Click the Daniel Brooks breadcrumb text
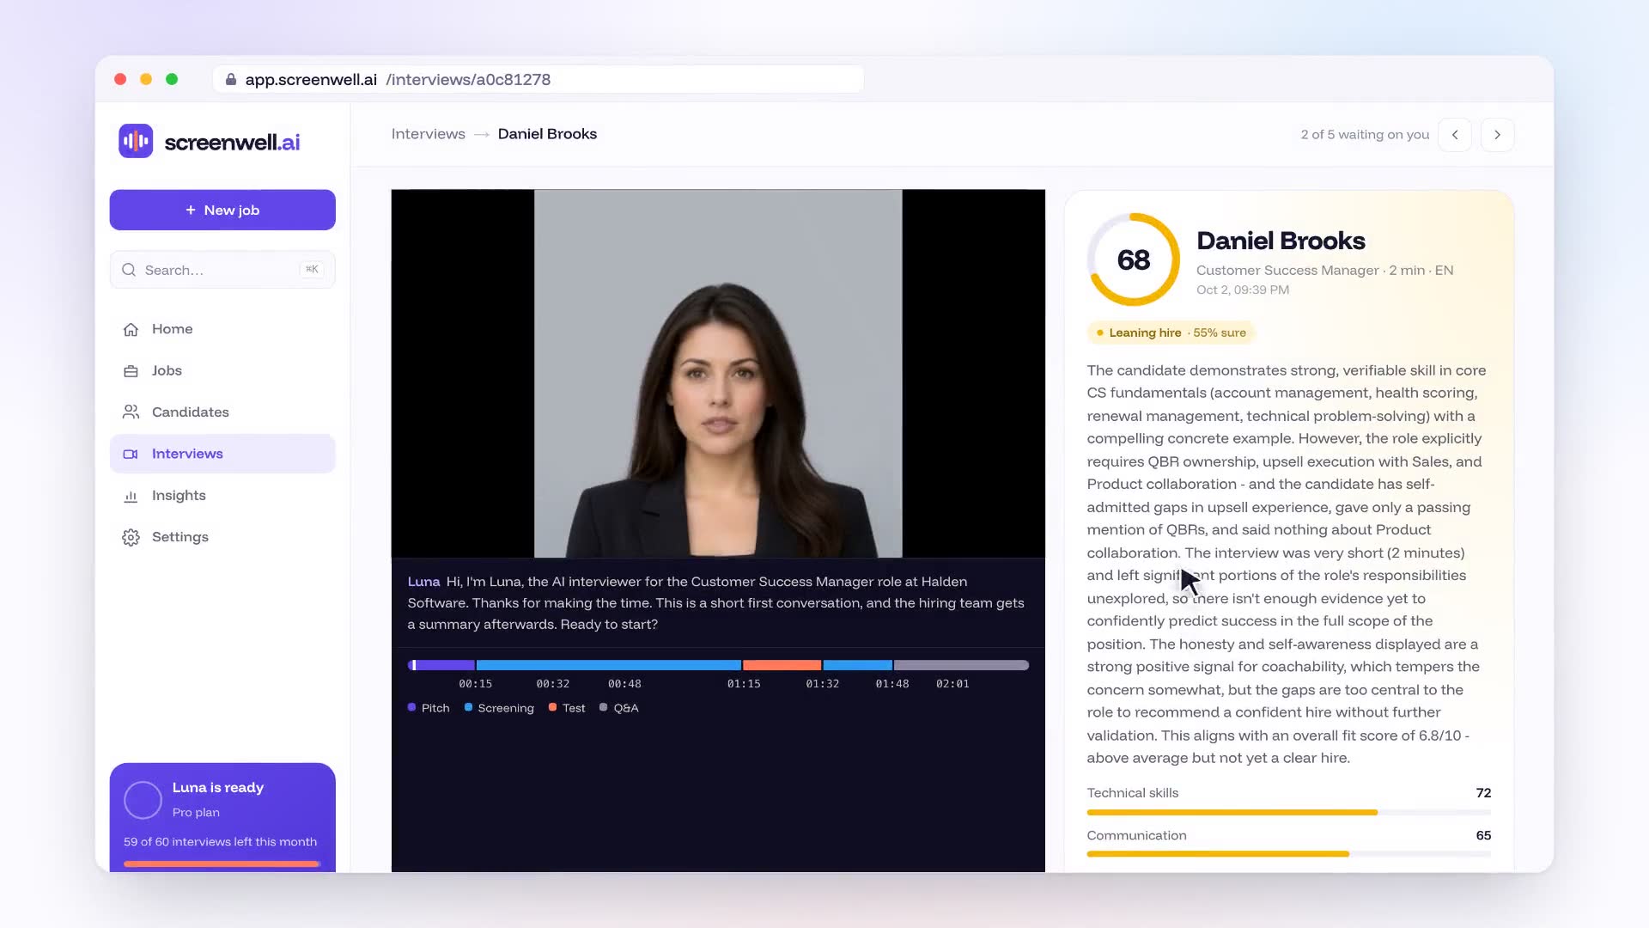Viewport: 1649px width, 928px height. click(547, 134)
